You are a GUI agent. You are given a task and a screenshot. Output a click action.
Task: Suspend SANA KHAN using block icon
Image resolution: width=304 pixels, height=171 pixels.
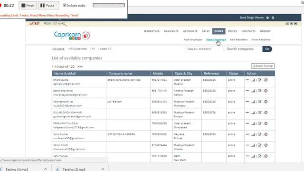pyautogui.click(x=266, y=145)
